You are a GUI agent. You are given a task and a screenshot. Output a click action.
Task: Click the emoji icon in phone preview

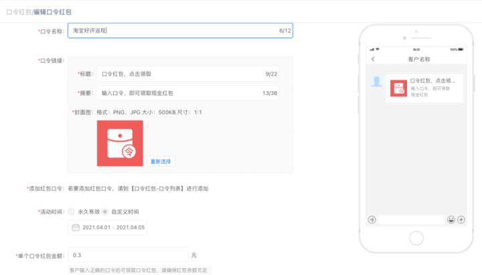(x=451, y=219)
